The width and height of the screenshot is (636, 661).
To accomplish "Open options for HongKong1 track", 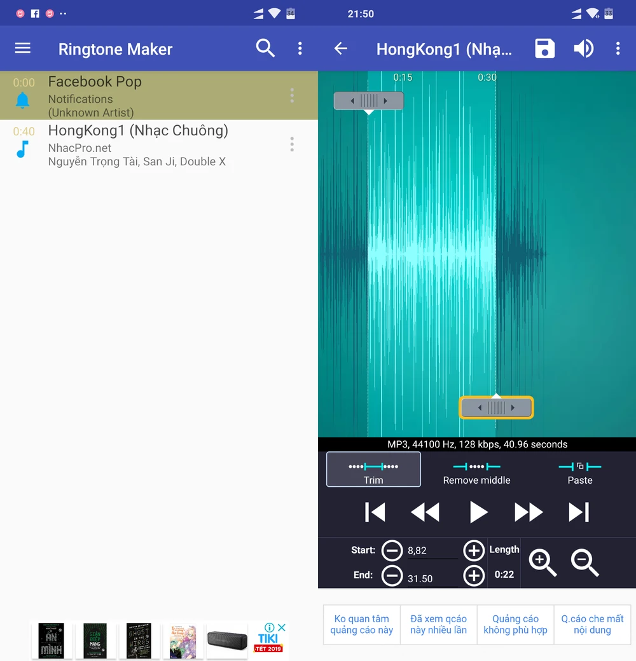I will pyautogui.click(x=292, y=144).
